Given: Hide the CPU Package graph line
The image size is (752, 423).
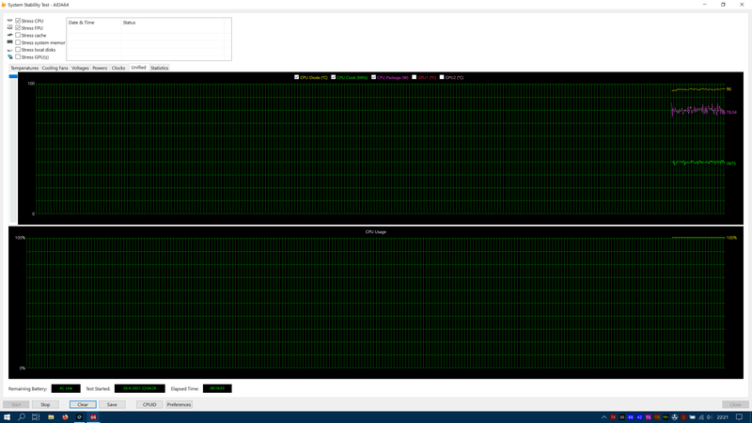Looking at the screenshot, I should point(373,77).
